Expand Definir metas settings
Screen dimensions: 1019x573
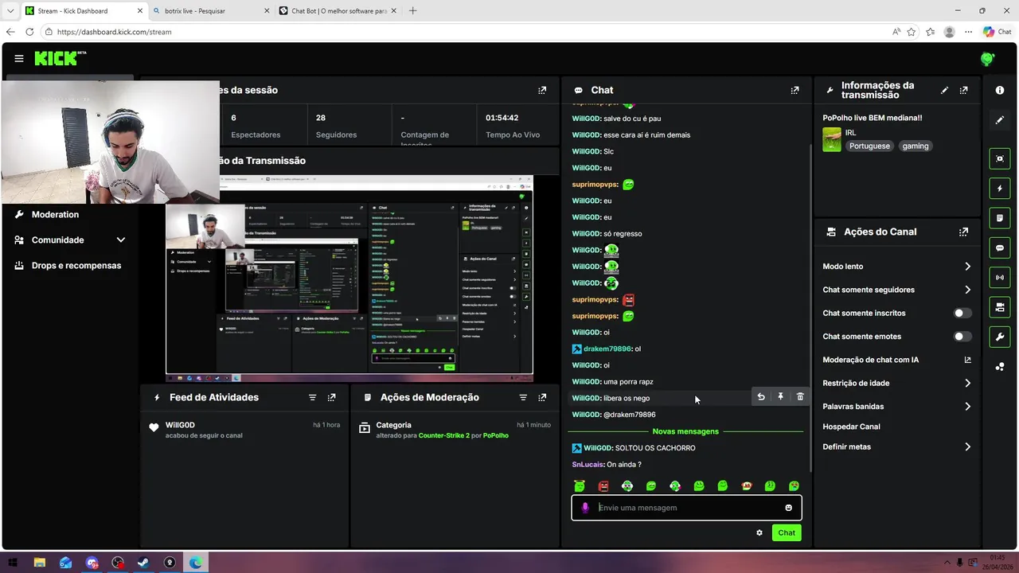[x=968, y=447]
